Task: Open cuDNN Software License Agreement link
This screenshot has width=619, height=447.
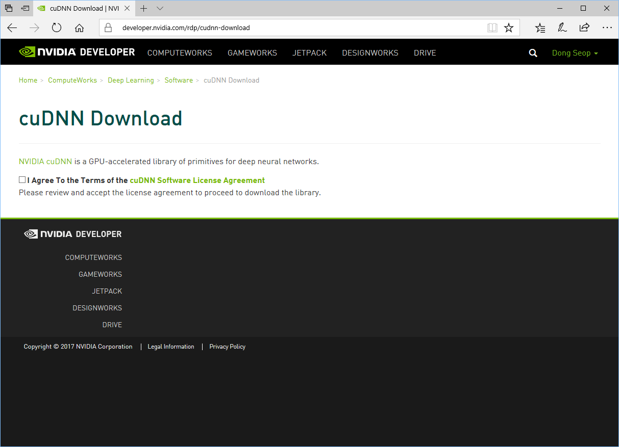Action: 197,180
